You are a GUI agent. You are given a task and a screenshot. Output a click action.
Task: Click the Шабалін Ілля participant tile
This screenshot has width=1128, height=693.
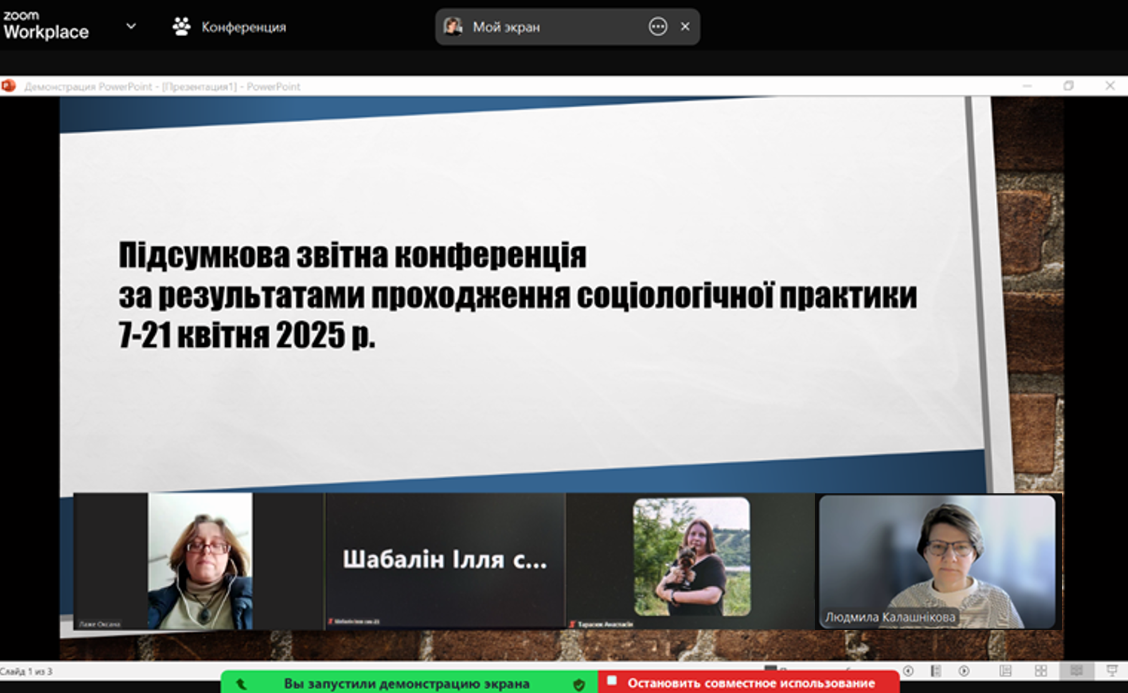click(445, 560)
